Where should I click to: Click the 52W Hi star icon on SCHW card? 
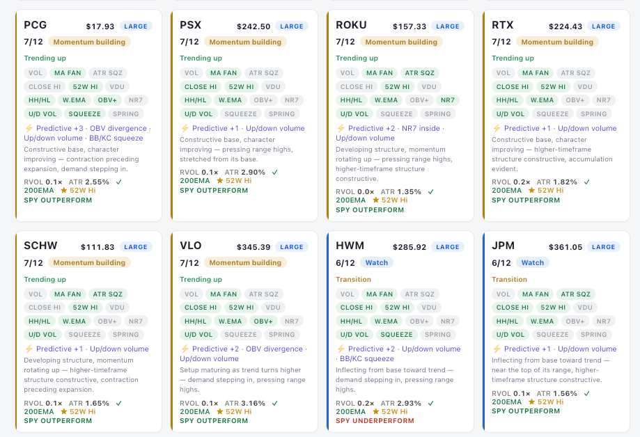63,411
